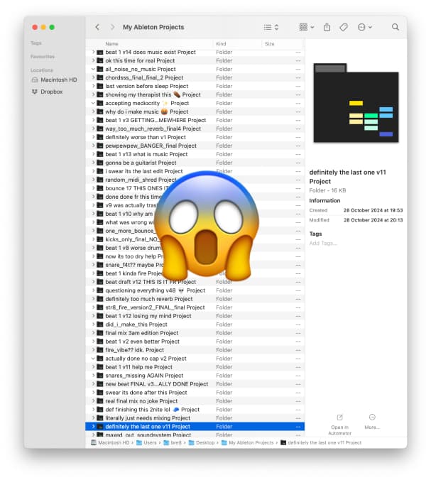Select 'pewpewpew_BANGER_final Project'
This screenshot has height=480, width=431.
(x=195, y=146)
